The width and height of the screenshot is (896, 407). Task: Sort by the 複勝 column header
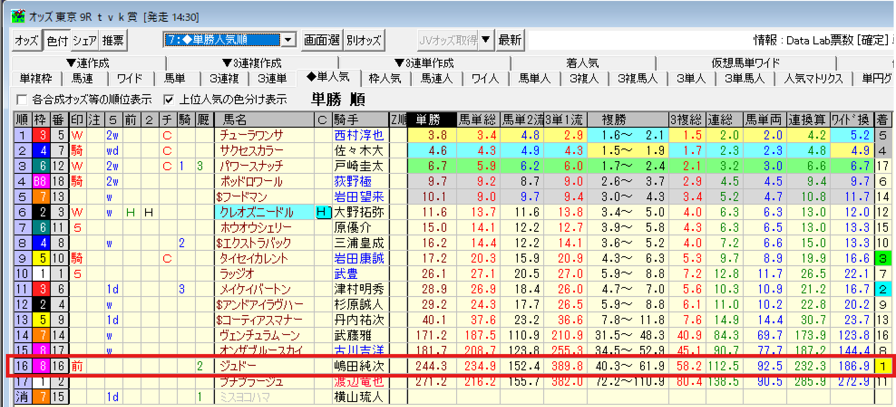(614, 120)
